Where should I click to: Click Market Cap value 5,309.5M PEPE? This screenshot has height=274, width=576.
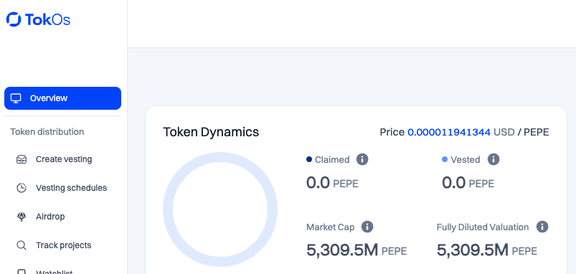point(357,250)
